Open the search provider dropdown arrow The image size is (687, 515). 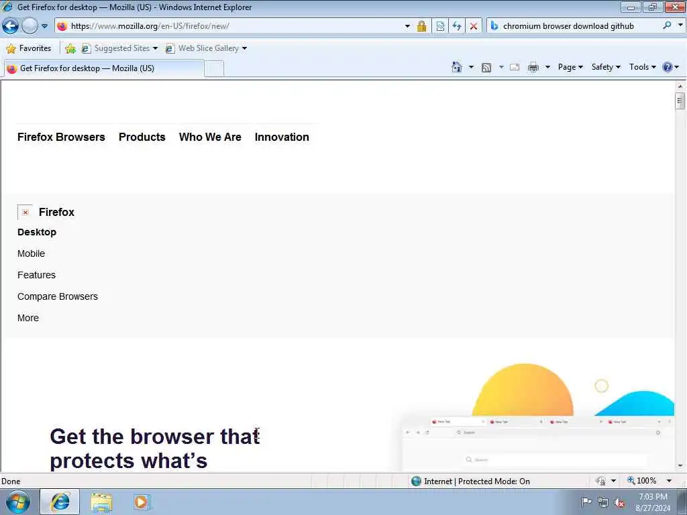(680, 25)
